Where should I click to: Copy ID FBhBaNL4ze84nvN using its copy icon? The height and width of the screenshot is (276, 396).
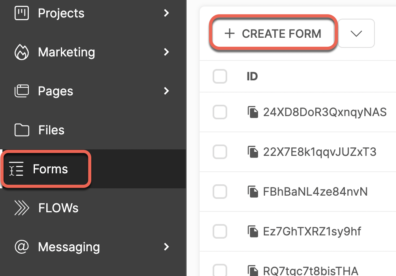pyautogui.click(x=253, y=192)
